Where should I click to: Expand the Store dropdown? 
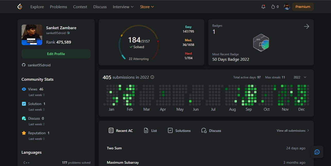(147, 7)
